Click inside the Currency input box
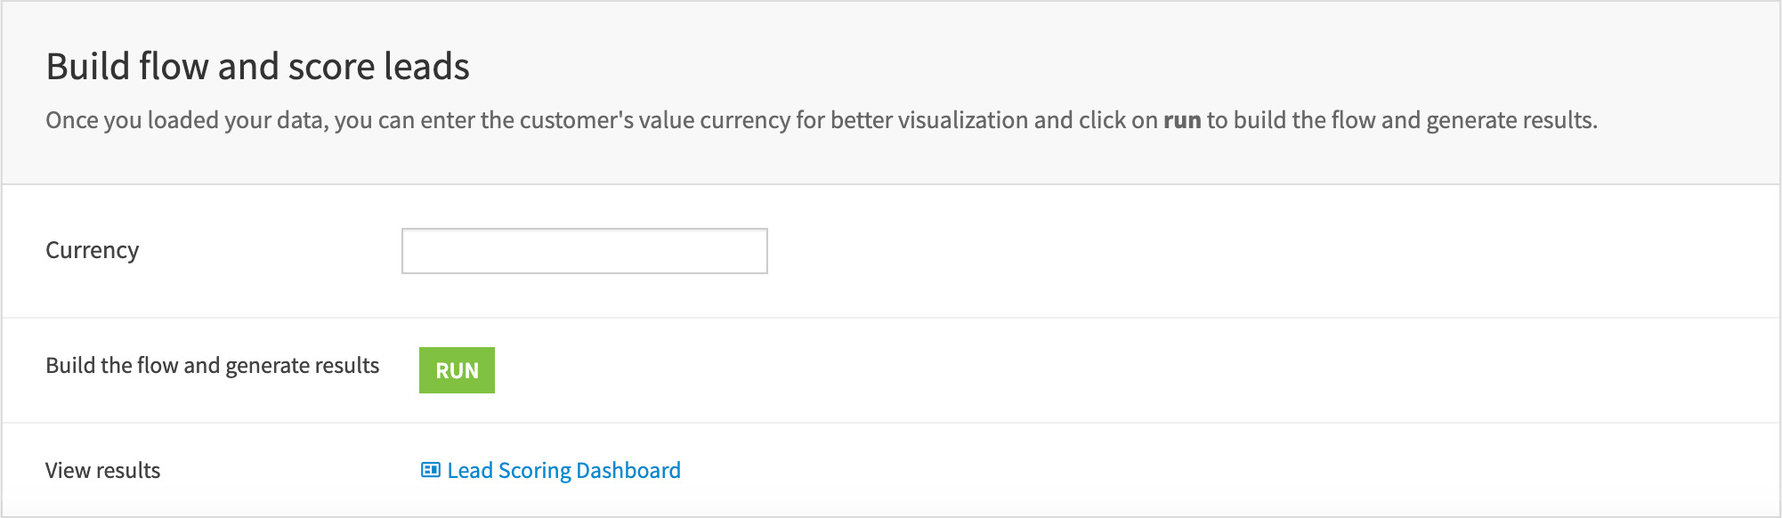Screen dimensions: 1782x518 [x=583, y=250]
